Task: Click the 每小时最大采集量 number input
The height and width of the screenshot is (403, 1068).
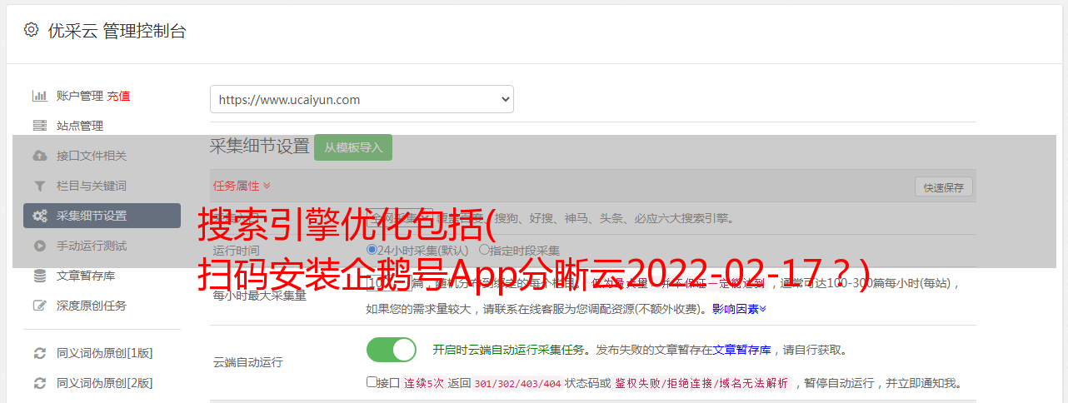Action: coord(390,283)
